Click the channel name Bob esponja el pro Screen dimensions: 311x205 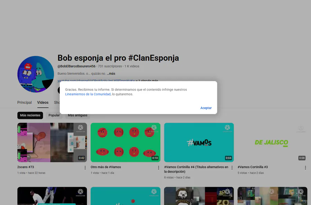pyautogui.click(x=118, y=58)
